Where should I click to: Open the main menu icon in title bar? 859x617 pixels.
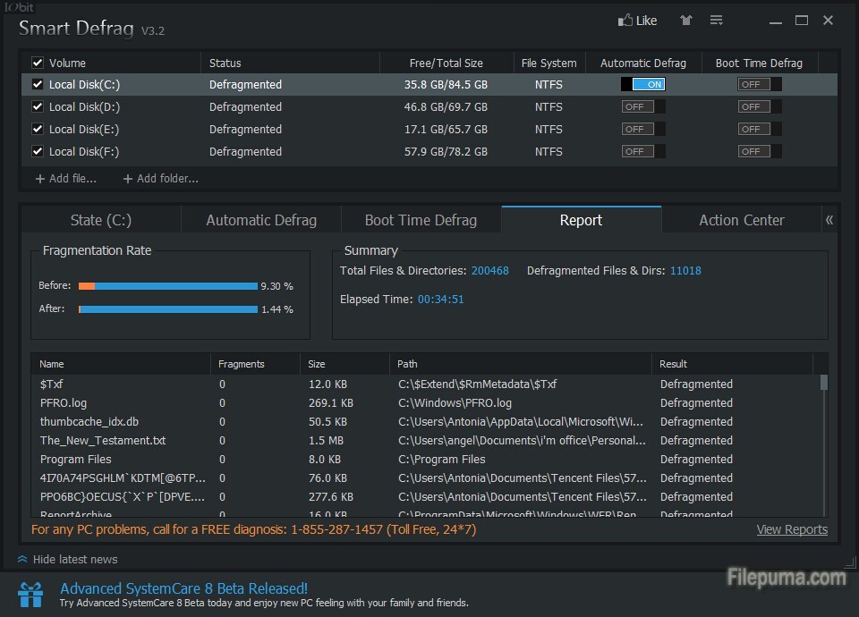pos(716,21)
